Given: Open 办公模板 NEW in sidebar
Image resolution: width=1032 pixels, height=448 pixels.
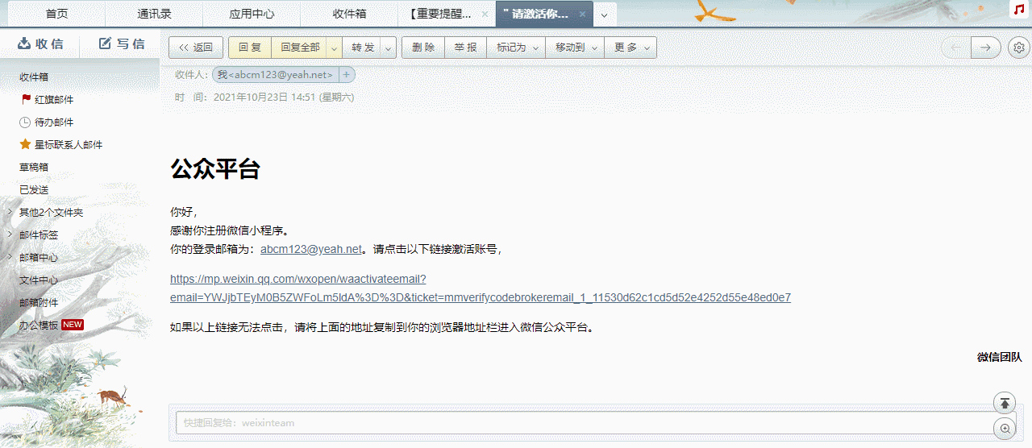Looking at the screenshot, I should [52, 325].
